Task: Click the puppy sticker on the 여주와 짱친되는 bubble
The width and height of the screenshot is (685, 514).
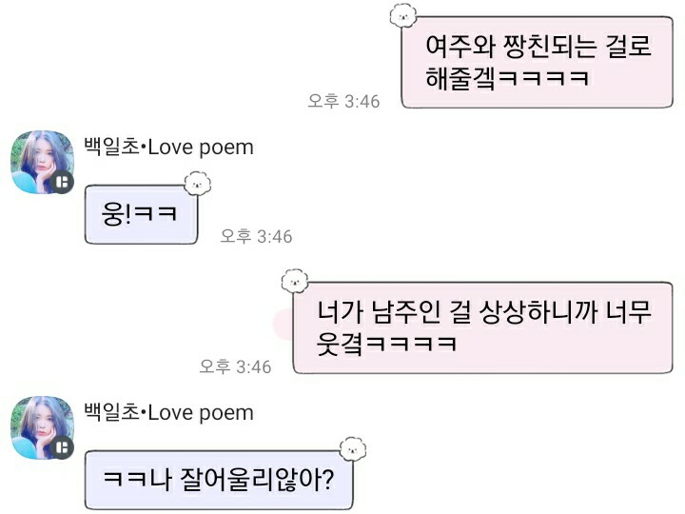Action: 404,15
